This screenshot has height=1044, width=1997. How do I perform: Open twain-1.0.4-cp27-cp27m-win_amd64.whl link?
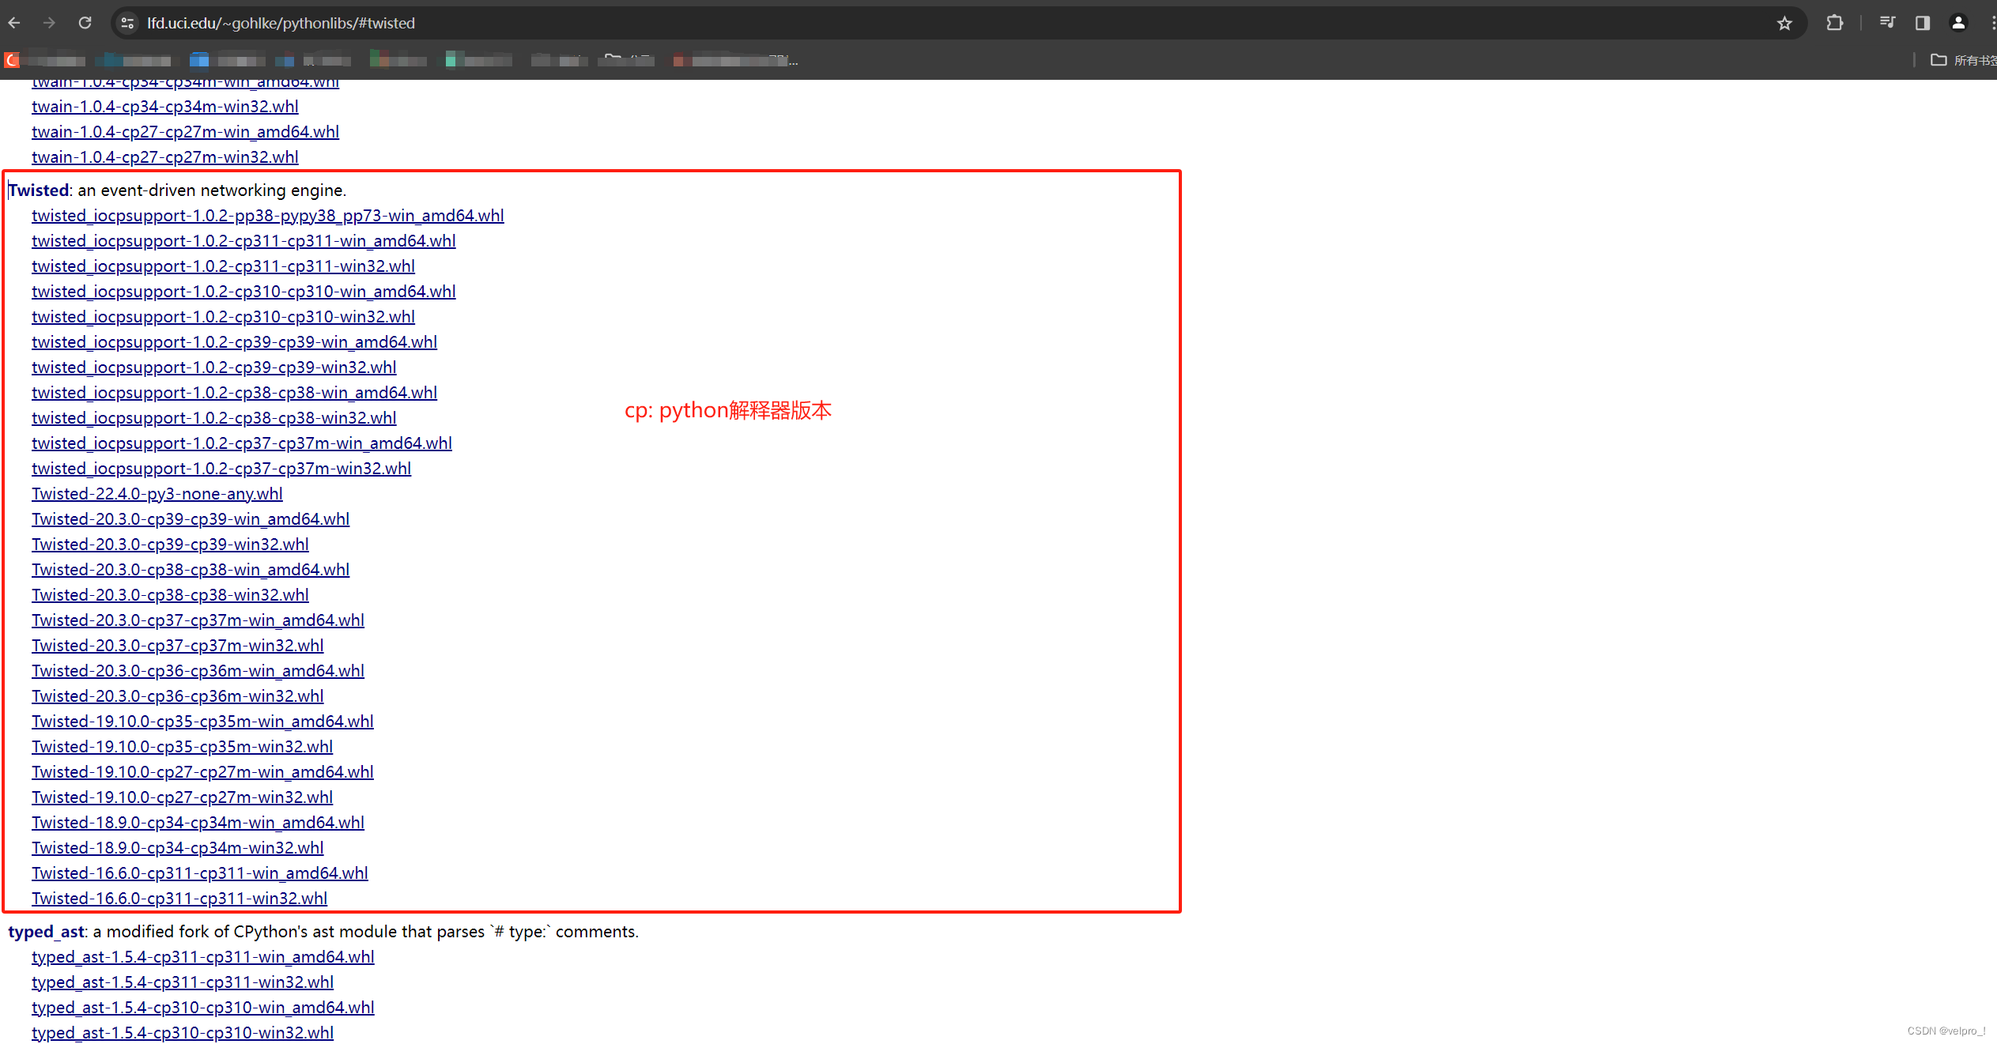point(185,131)
